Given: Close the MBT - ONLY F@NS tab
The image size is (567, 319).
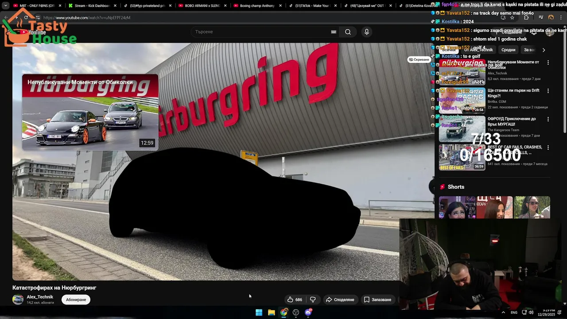Looking at the screenshot, I should pos(60,6).
